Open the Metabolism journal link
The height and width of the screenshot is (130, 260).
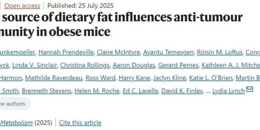16,123
